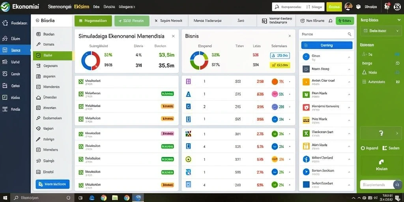Close the Bisnis panel
This screenshot has width=404, height=202.
click(x=290, y=36)
